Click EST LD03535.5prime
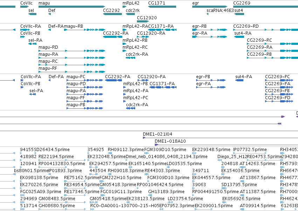This screenshot has height=211, width=298. (184, 164)
